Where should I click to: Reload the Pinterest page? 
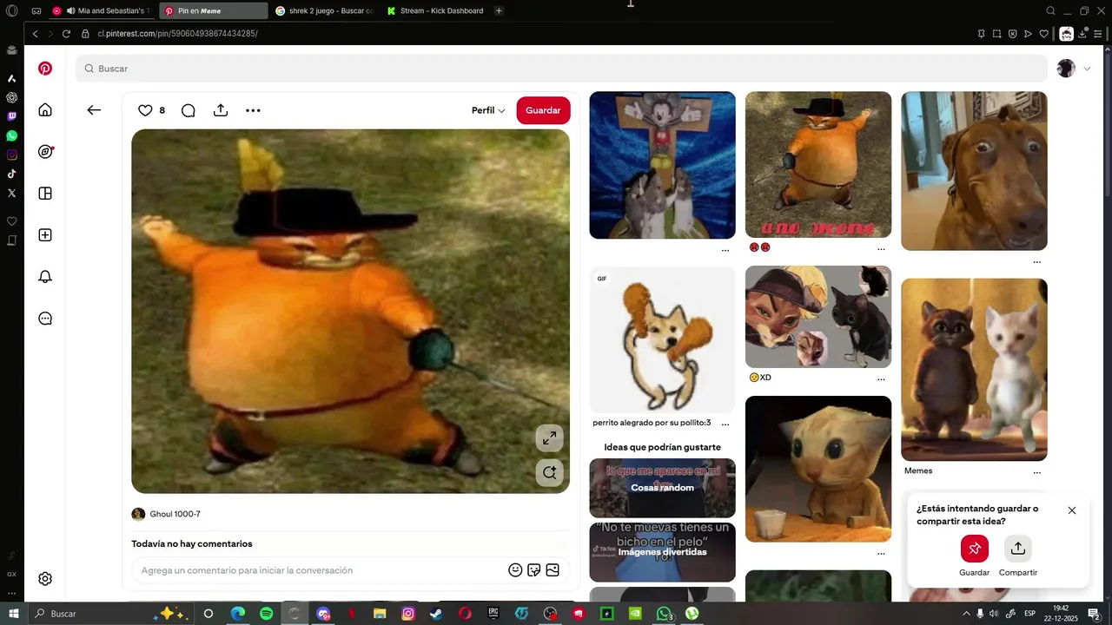[x=66, y=34]
